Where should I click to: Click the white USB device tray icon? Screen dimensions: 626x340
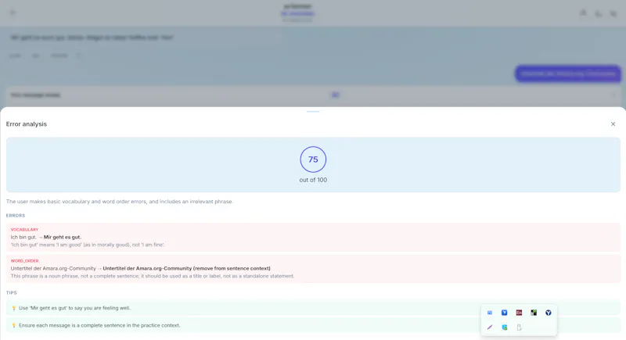519,327
